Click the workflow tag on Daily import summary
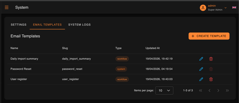This screenshot has width=239, height=103. [x=122, y=59]
